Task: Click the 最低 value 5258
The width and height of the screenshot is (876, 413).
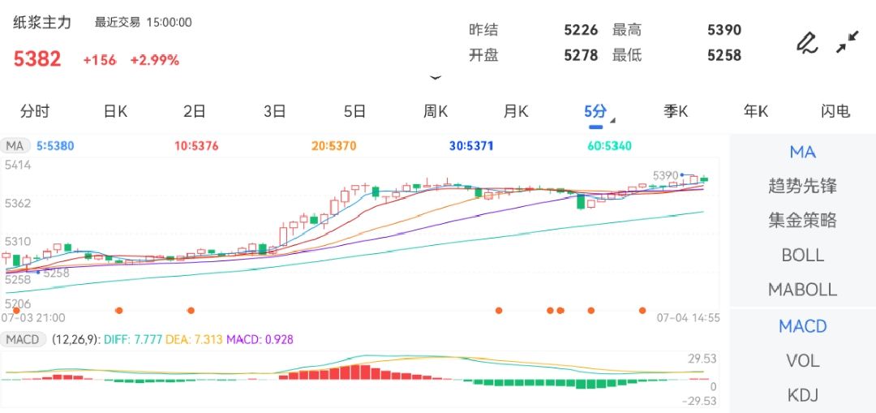Action: click(724, 55)
